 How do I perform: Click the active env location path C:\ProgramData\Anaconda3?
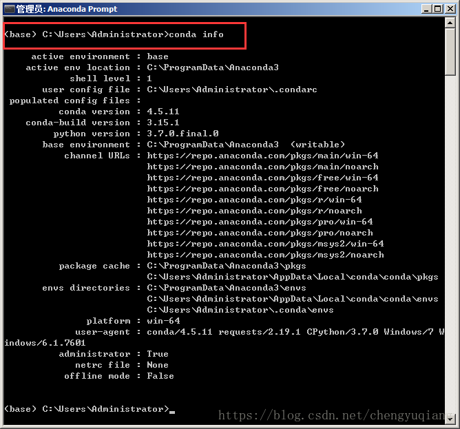point(213,67)
